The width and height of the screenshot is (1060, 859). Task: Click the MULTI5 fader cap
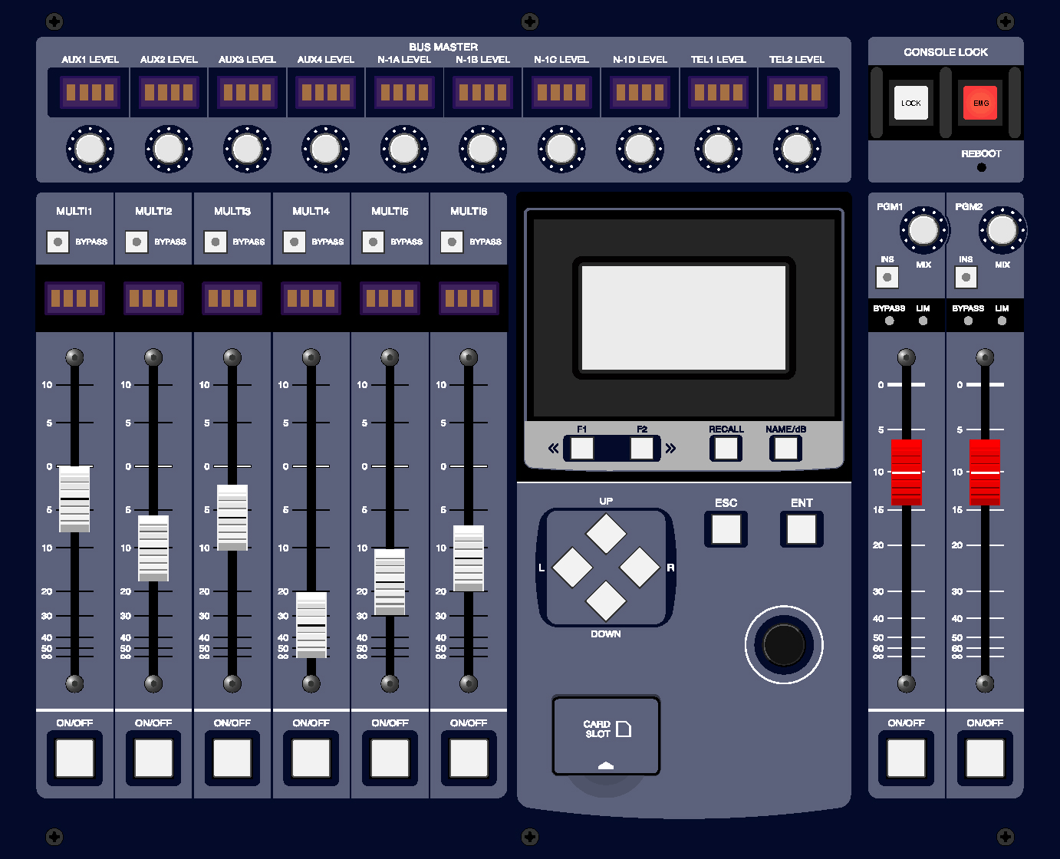[x=390, y=582]
